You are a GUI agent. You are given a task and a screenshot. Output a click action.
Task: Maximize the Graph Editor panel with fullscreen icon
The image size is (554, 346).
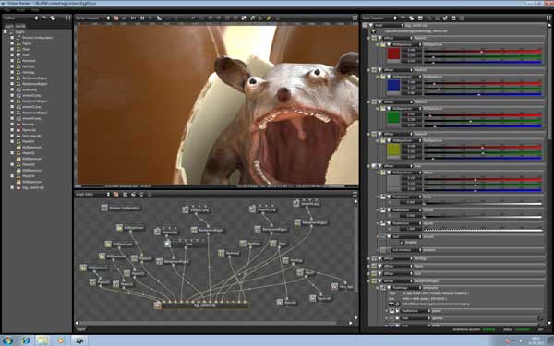[355, 194]
